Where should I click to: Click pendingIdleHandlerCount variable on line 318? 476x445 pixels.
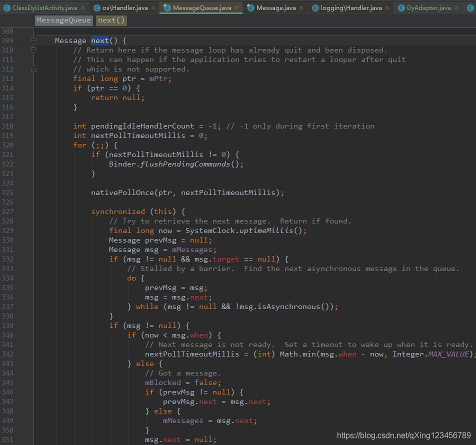(x=142, y=126)
